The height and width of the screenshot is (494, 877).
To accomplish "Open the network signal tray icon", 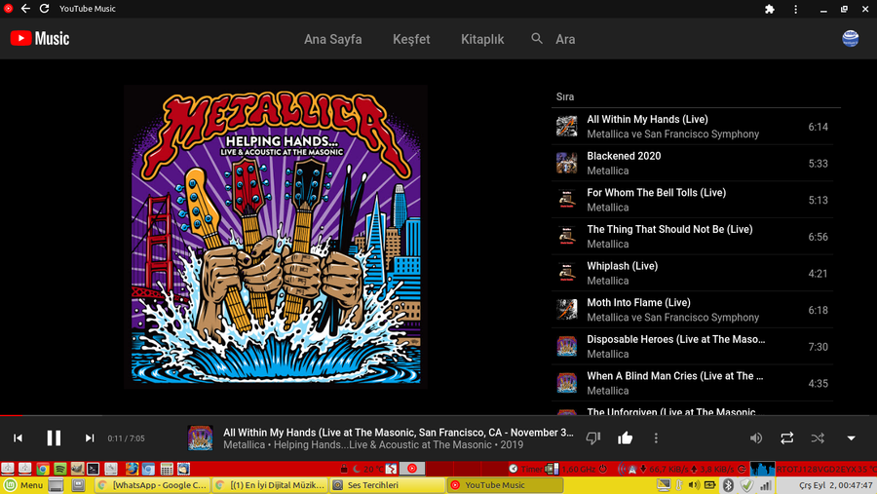I will (765, 485).
